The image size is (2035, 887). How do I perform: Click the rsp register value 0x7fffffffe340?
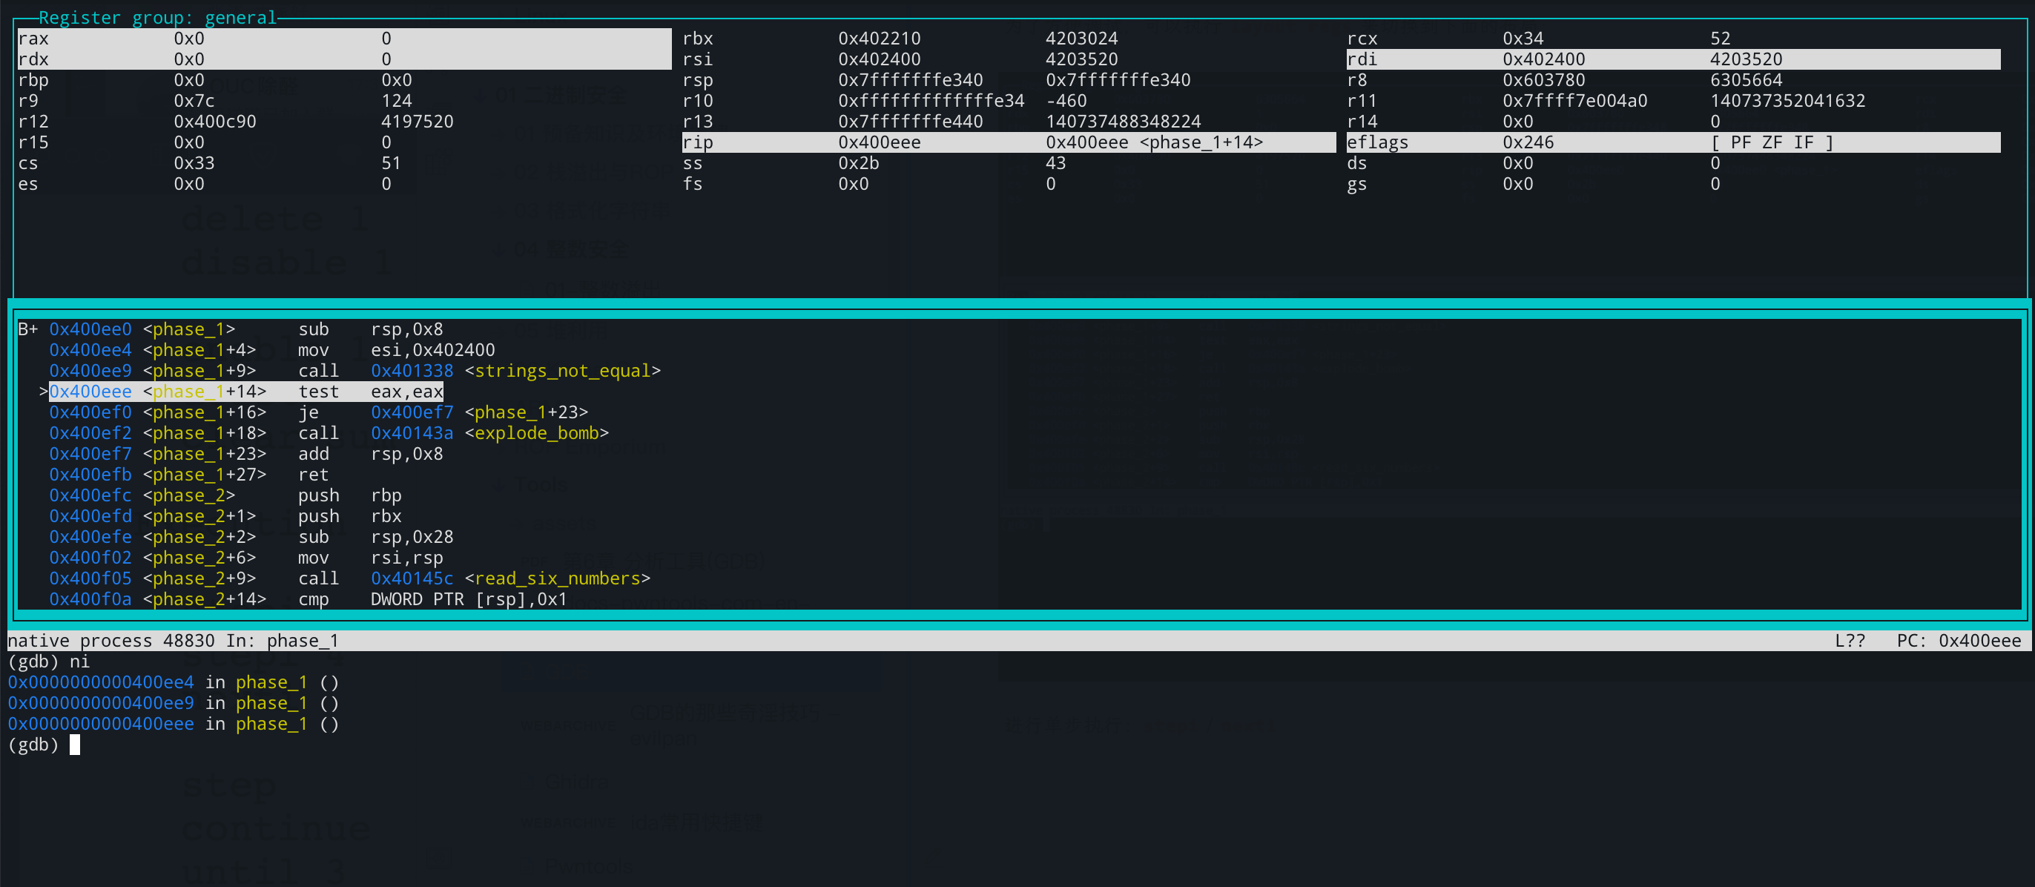[910, 80]
